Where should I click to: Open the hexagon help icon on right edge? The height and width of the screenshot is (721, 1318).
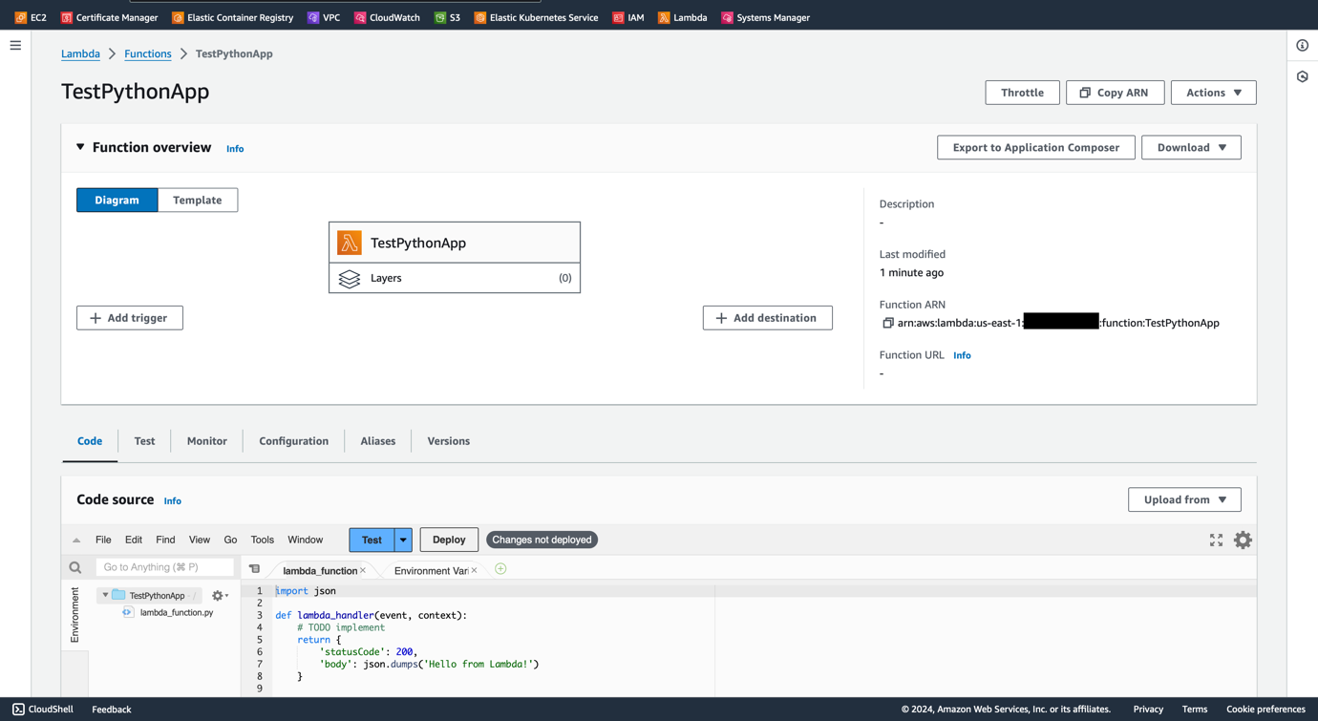(x=1303, y=76)
